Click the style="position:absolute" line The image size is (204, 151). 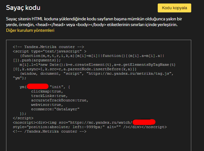(x=90, y=127)
